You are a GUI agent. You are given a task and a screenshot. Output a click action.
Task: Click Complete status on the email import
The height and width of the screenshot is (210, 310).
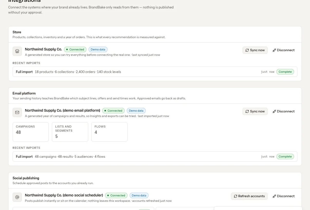[x=285, y=156]
